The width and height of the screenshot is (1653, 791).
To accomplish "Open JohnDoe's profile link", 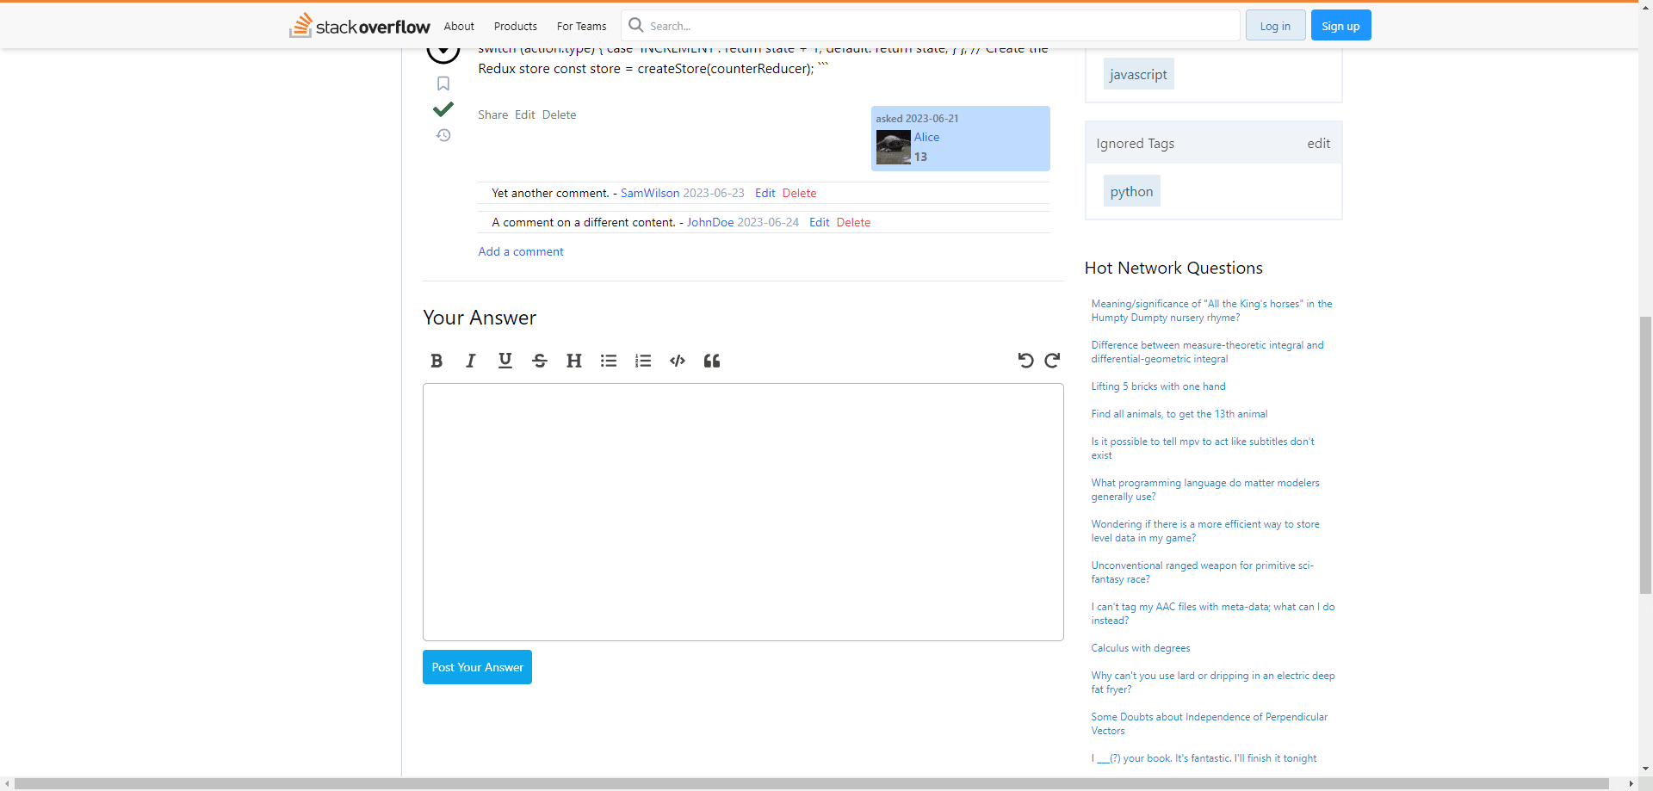I will click(x=710, y=222).
